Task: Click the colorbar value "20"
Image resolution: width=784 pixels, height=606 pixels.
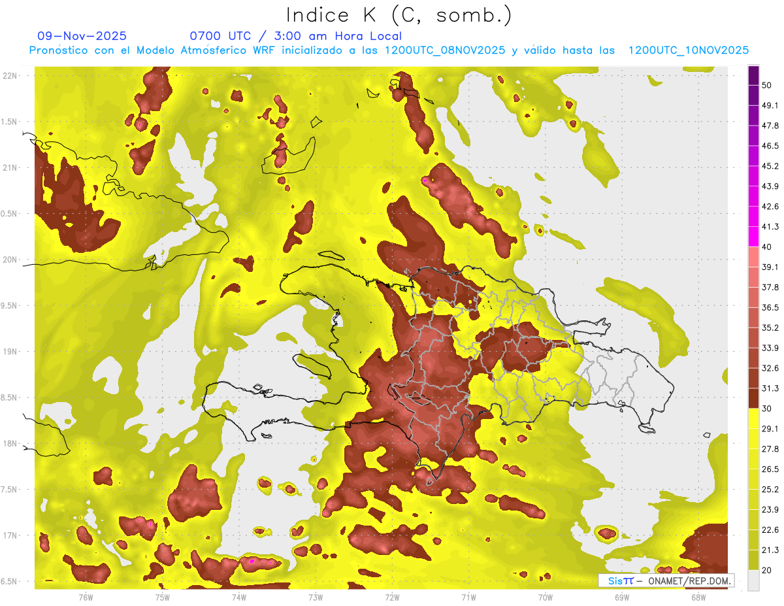Action: tap(767, 570)
